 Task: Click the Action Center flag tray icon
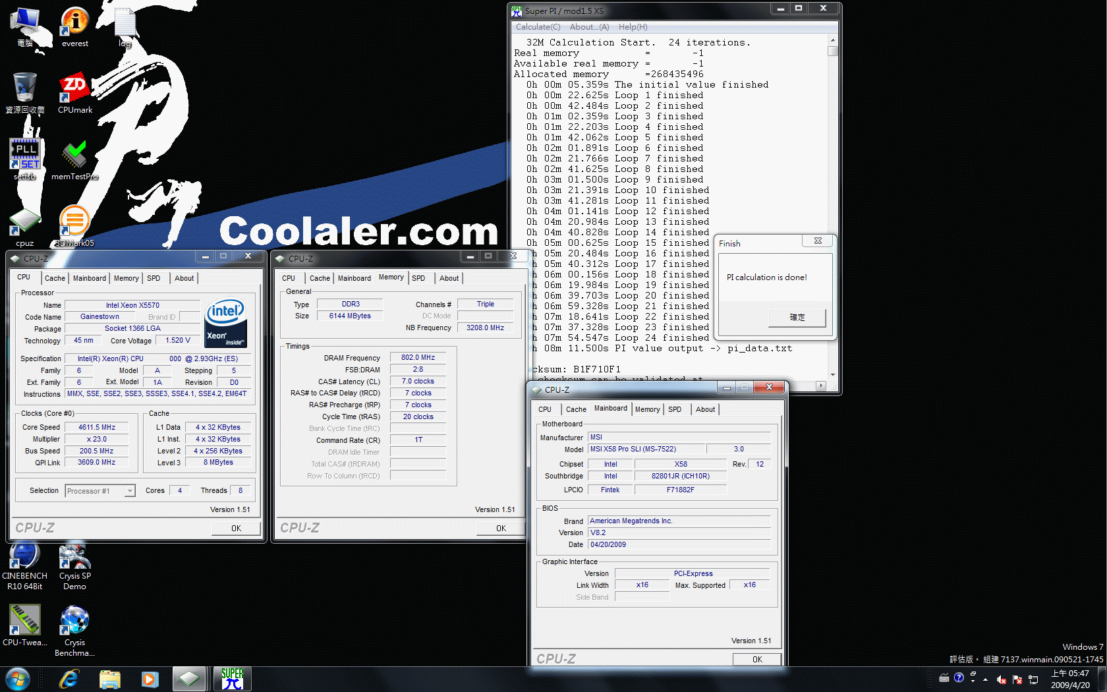(1017, 679)
